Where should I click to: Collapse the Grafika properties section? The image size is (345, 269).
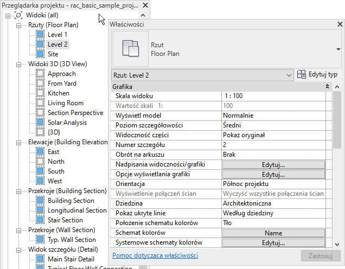pos(327,86)
